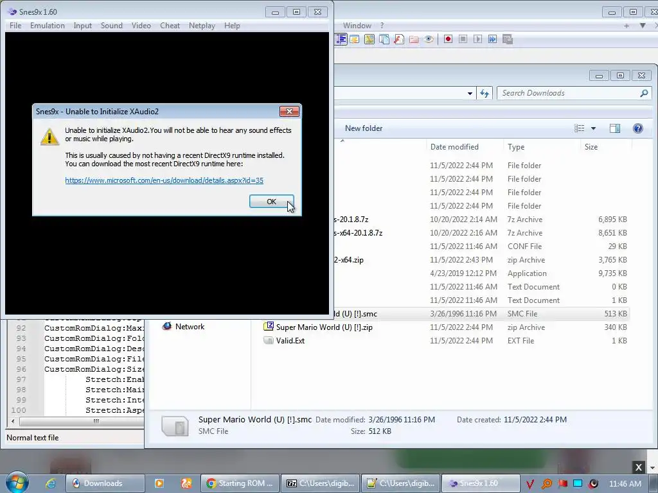Screen dimensions: 658x493
Task: Open Snes9x Cheat menu
Action: [170, 26]
